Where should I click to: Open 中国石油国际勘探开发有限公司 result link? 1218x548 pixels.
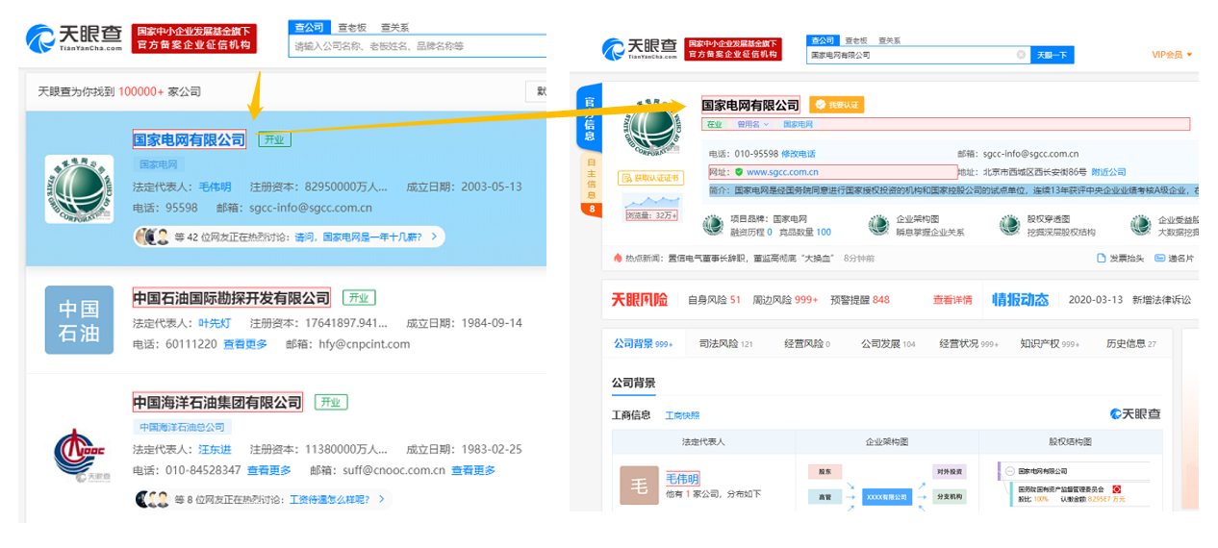pos(231,298)
